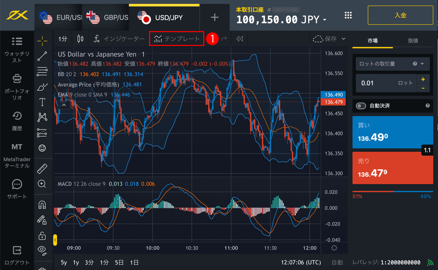Click the Deposit (入金) button
Viewport: 438px width, 270px height.
tap(401, 15)
